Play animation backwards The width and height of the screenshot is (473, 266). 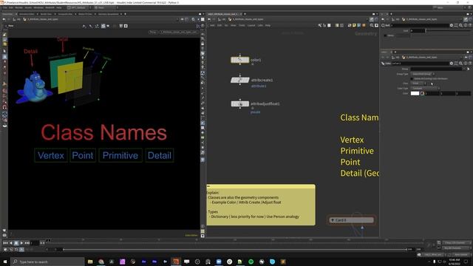[x=11, y=243]
